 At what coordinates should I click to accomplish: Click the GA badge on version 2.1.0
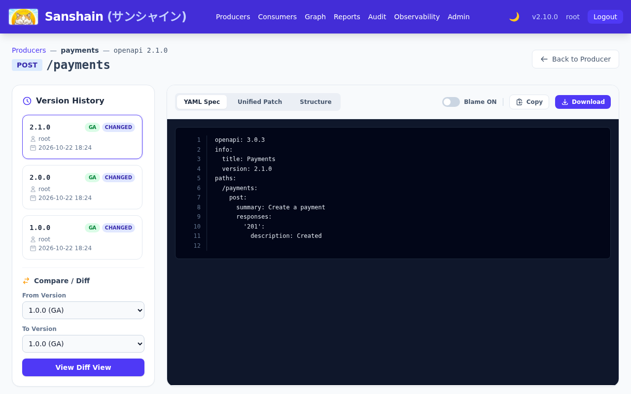pyautogui.click(x=92, y=127)
